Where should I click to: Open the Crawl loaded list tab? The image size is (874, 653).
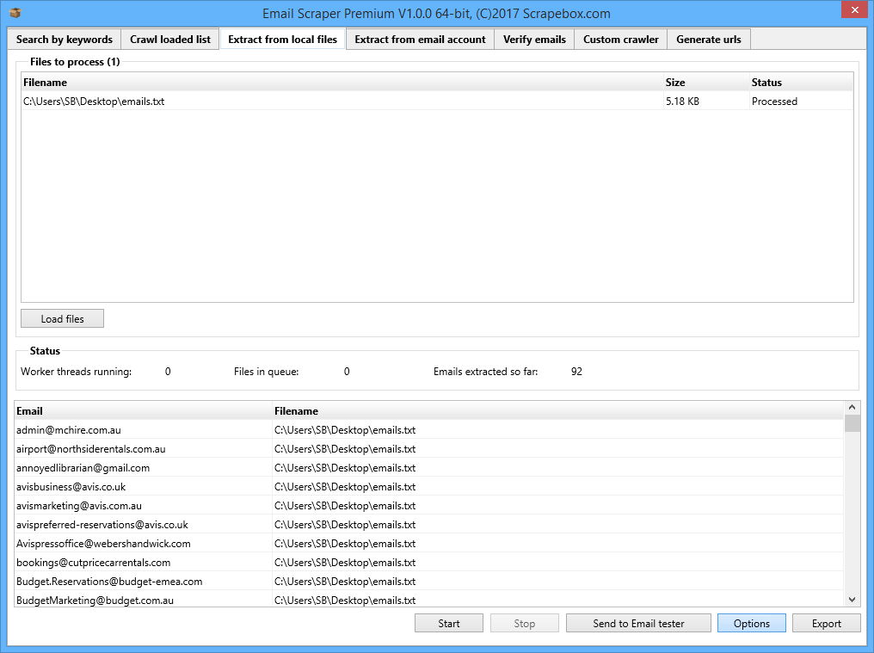point(170,40)
